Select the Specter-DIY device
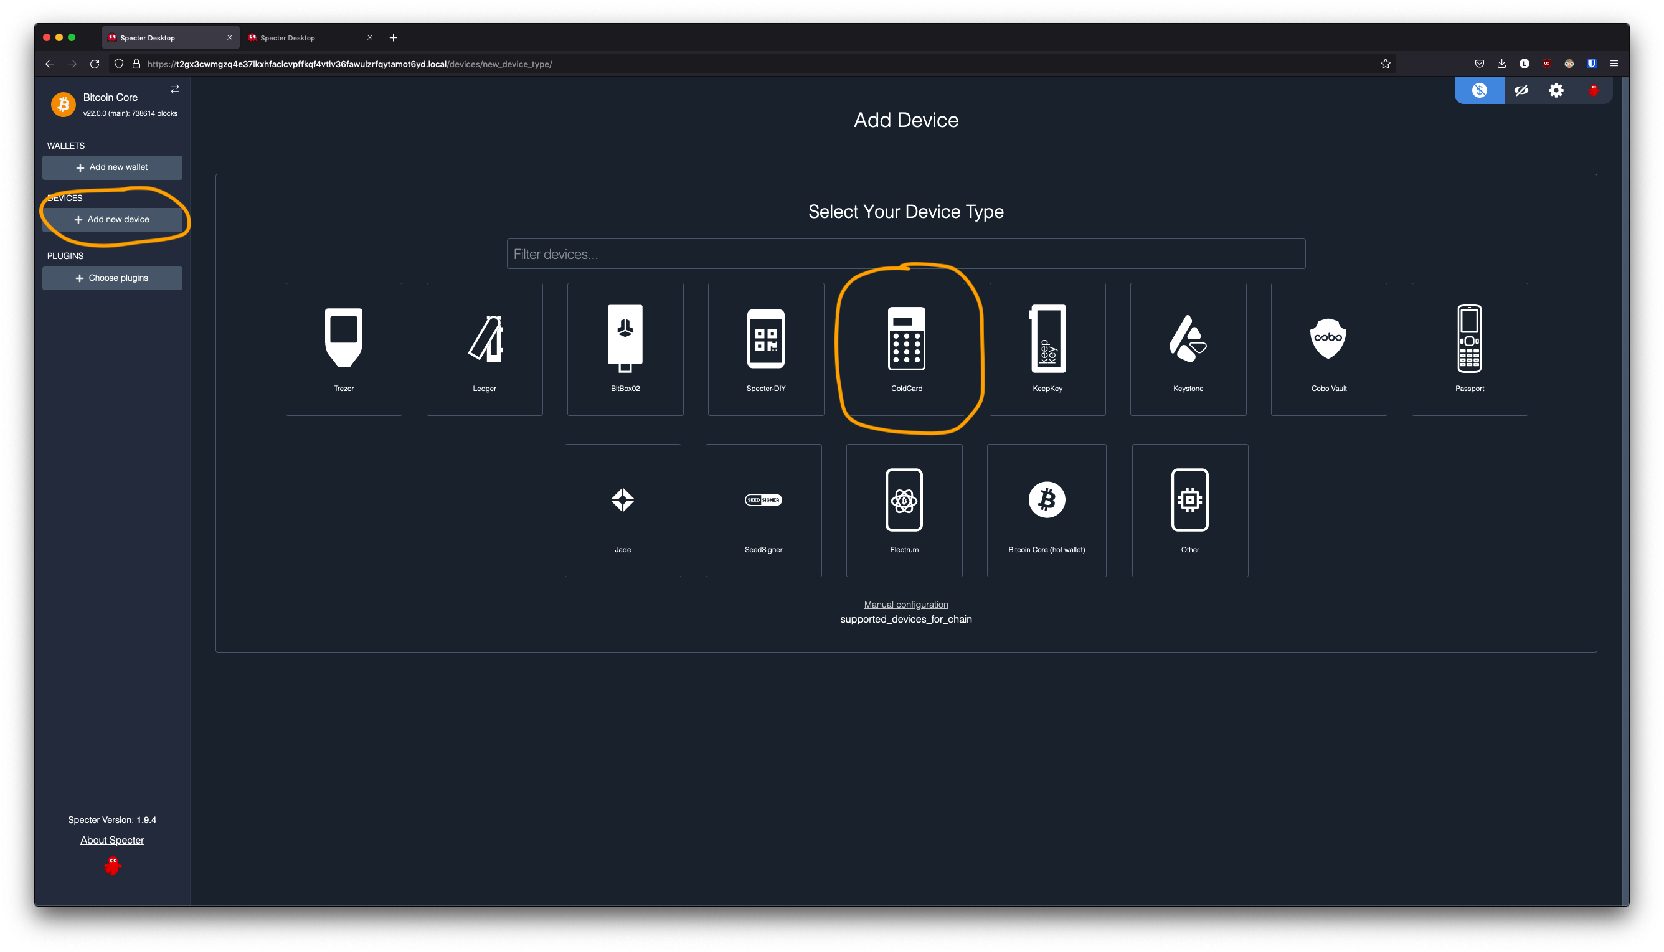1664x952 pixels. click(x=765, y=349)
